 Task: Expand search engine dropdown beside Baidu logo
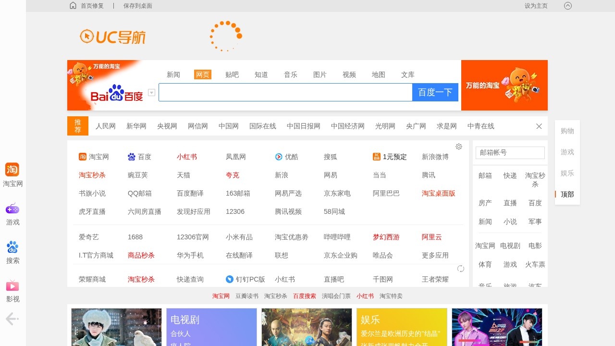(151, 92)
